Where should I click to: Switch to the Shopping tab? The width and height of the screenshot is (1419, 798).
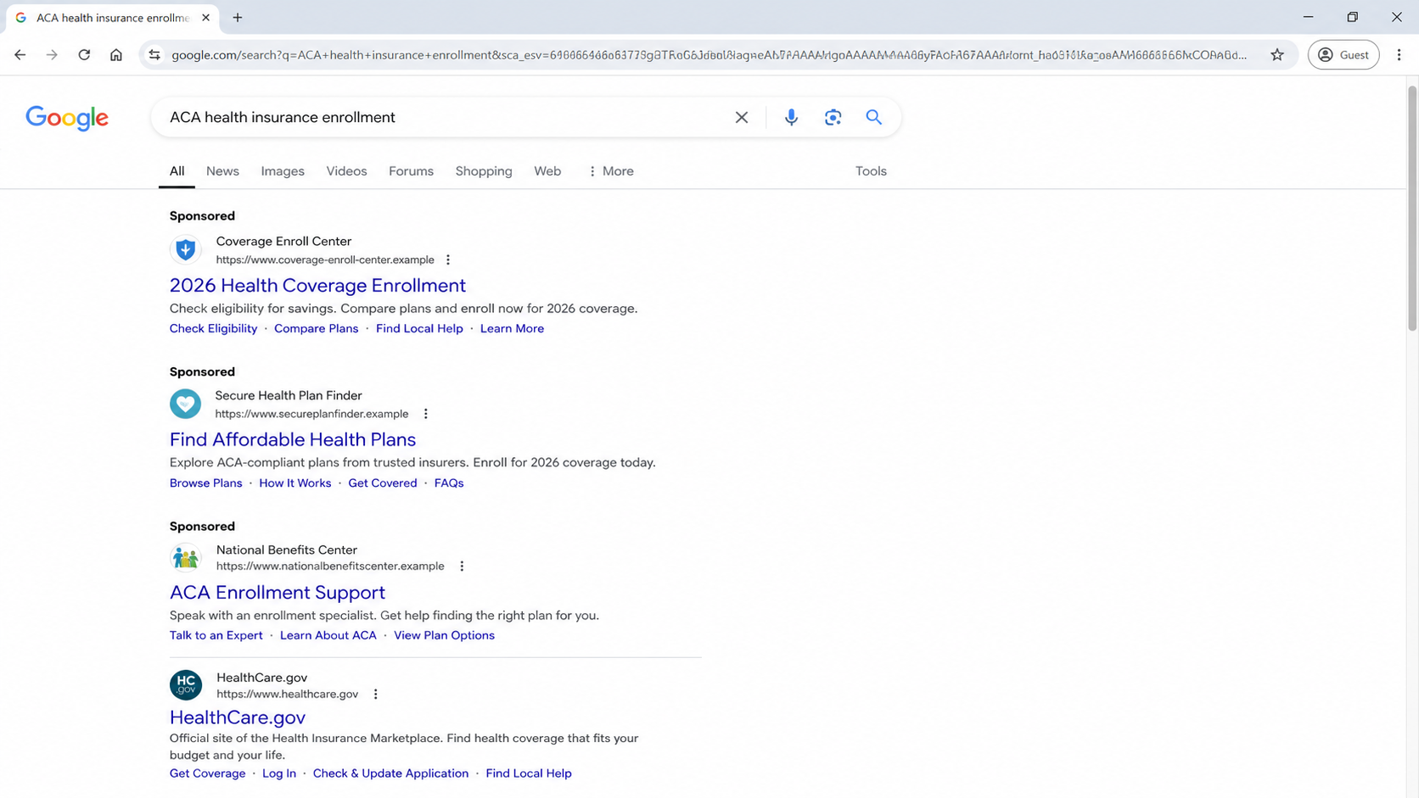pos(484,171)
